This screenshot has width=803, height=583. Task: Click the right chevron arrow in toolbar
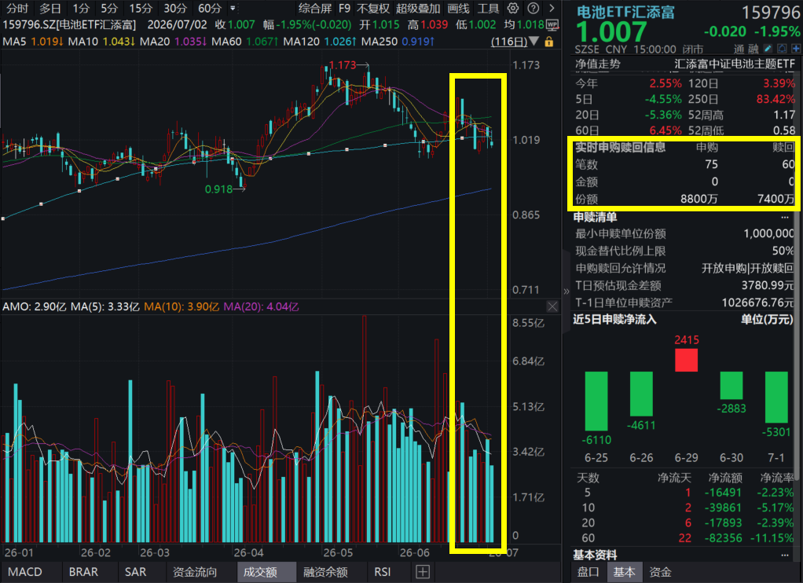552,8
